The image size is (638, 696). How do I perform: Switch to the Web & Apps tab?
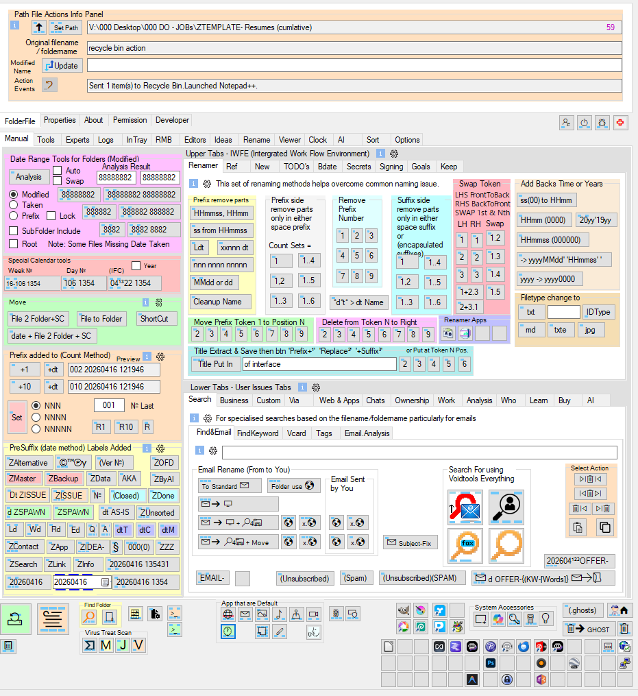pos(339,400)
